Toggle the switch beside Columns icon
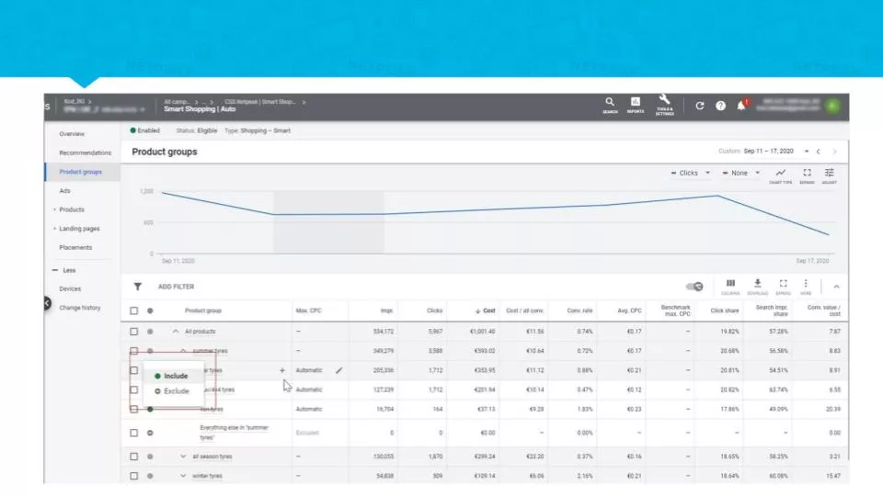The width and height of the screenshot is (883, 496). (x=694, y=287)
